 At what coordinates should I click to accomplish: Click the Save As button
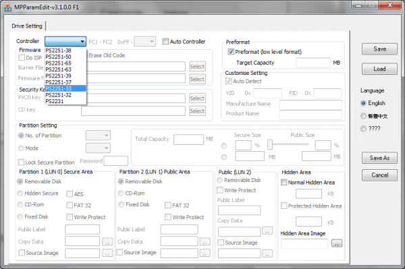click(x=379, y=158)
